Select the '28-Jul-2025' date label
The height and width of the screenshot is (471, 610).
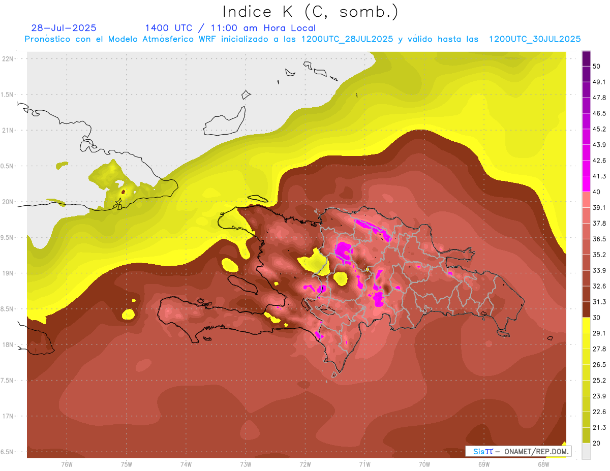pyautogui.click(x=64, y=28)
